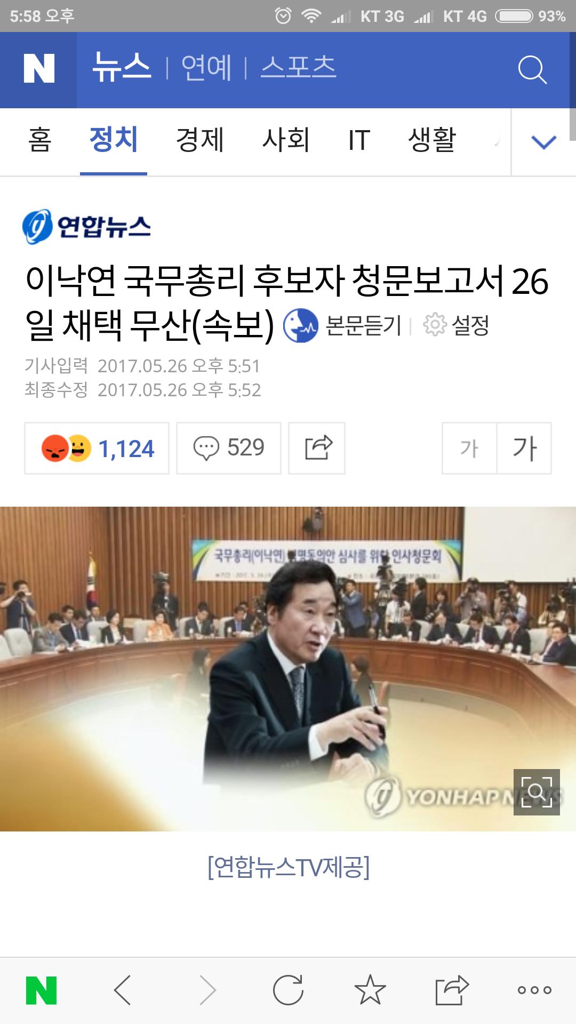
Task: Switch to the 경제 tab
Action: click(200, 140)
